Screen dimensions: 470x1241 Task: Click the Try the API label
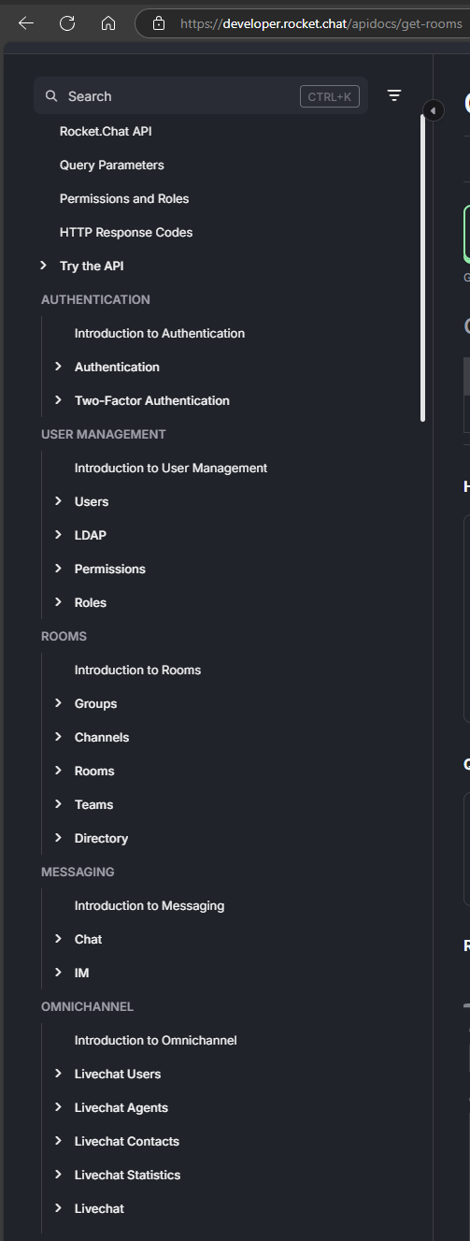tap(92, 266)
